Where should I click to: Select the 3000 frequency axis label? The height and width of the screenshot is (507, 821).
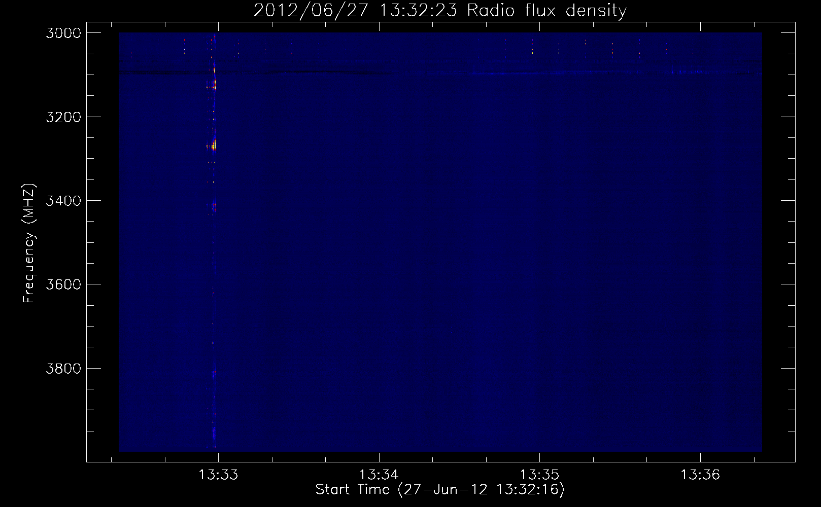pyautogui.click(x=63, y=33)
